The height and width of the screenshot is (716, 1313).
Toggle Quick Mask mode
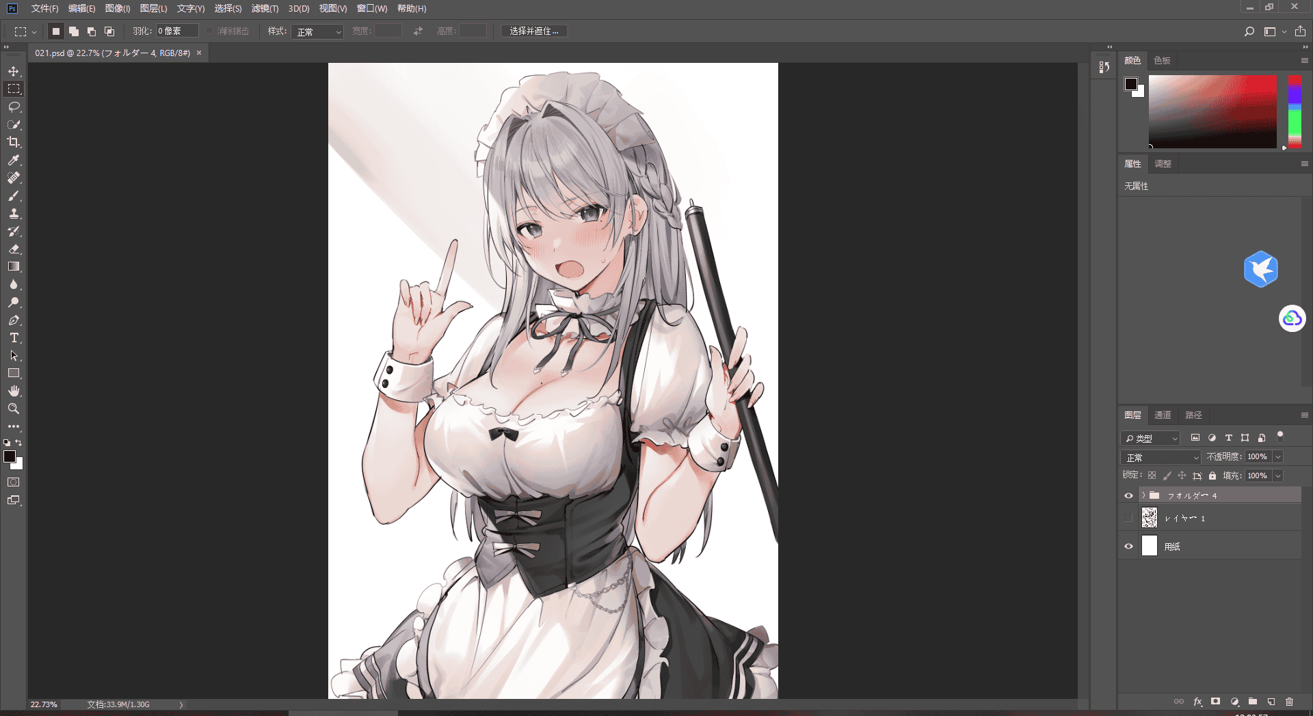tap(14, 482)
